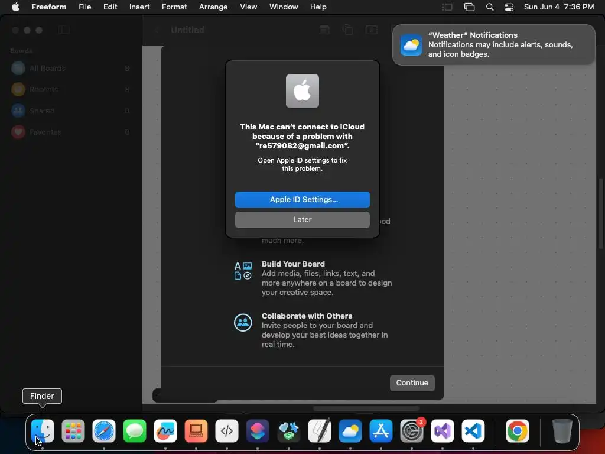Click the Build Your Board heading

(x=293, y=264)
